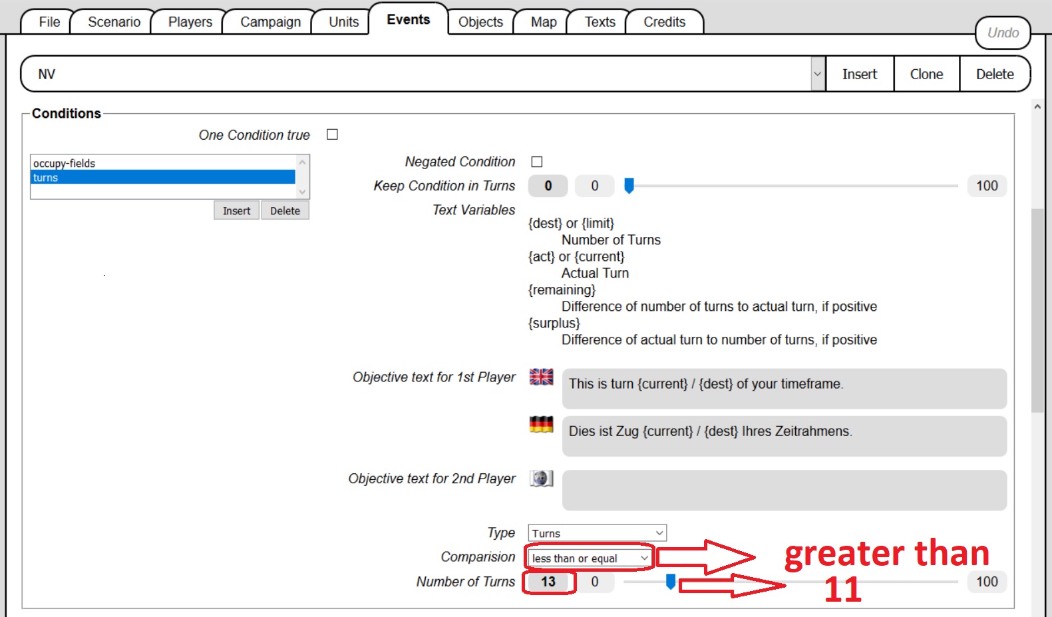The height and width of the screenshot is (617, 1052).
Task: Click the '{remaining}' text variable
Action: coord(562,290)
